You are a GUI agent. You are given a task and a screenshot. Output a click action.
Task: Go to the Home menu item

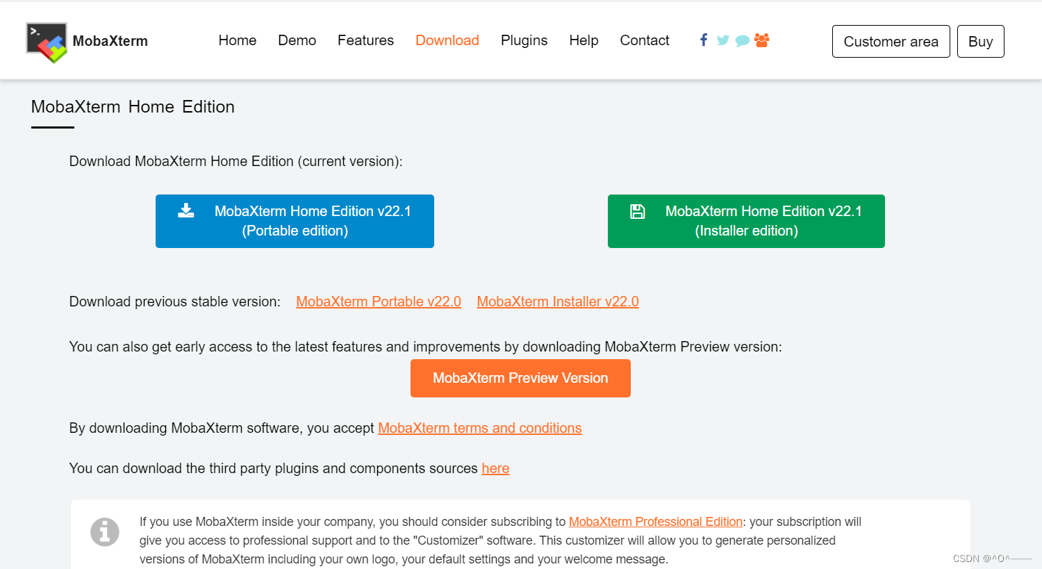click(x=238, y=40)
